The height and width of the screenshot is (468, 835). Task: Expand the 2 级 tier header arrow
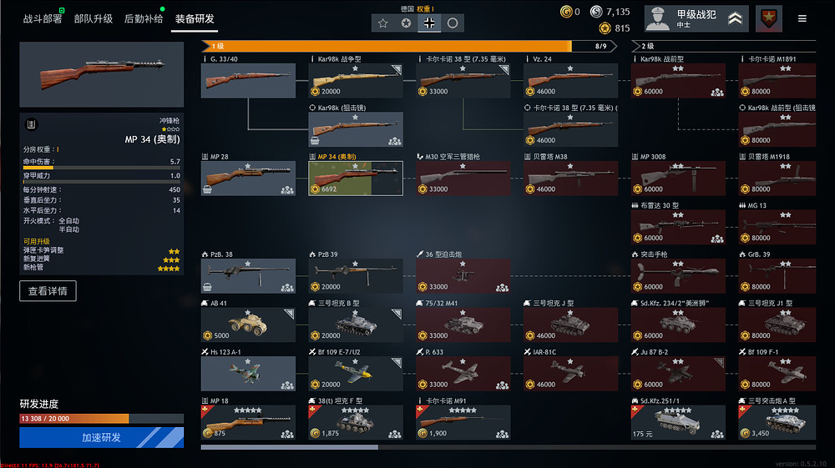tap(635, 46)
